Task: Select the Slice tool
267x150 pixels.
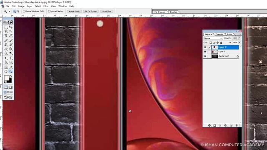Action: click(11, 35)
